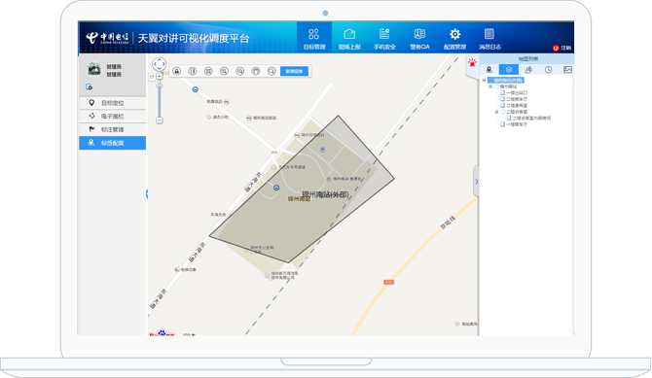Click the red alarm siren icon
This screenshot has width=652, height=378.
pos(472,63)
